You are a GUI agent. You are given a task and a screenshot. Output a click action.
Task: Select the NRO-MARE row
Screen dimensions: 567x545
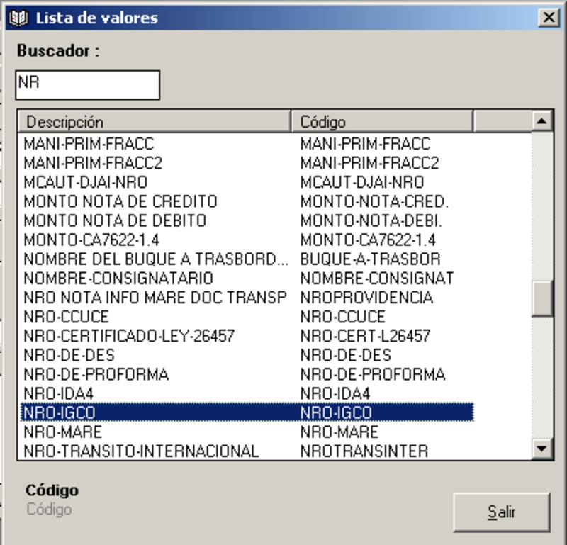point(63,432)
